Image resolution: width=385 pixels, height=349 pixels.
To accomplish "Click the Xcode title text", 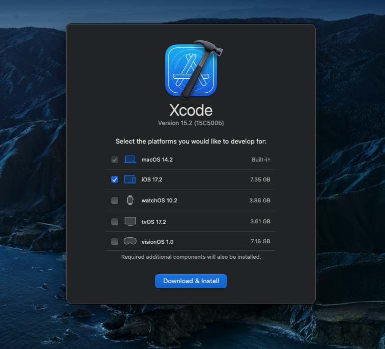I will (191, 110).
